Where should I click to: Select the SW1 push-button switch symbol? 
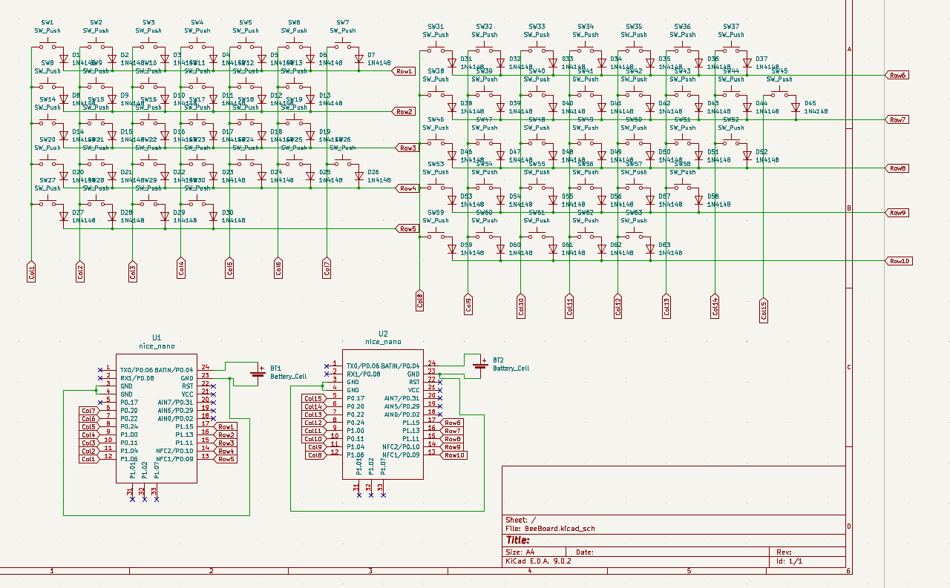(x=47, y=47)
